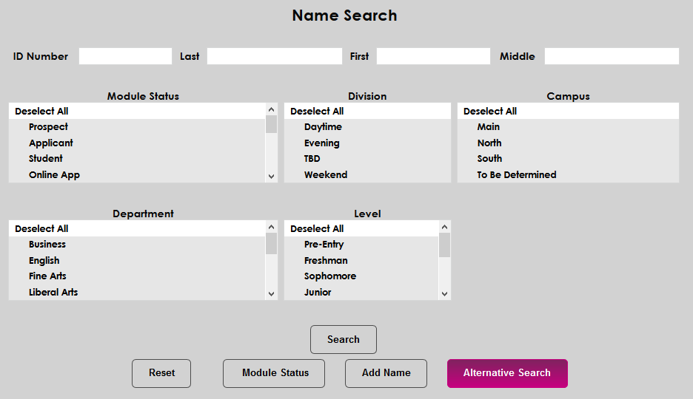Select Sophomore in the Level list
This screenshot has width=693, height=399.
click(330, 276)
